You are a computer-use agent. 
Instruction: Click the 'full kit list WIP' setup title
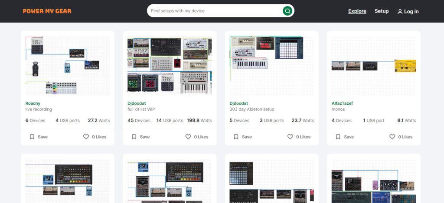coord(141,110)
